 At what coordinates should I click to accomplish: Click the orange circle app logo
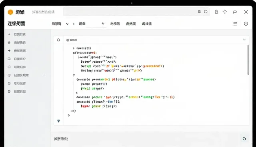10,12
